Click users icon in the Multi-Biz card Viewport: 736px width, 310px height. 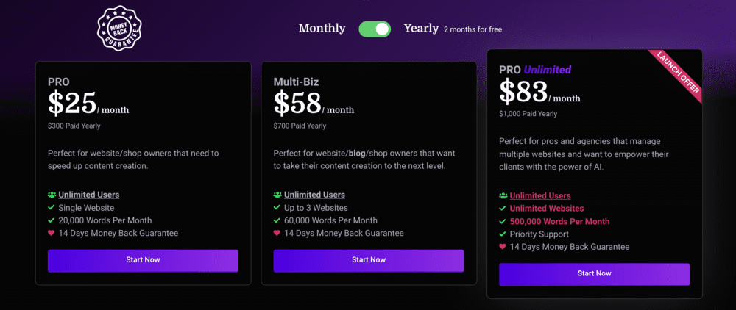(277, 195)
